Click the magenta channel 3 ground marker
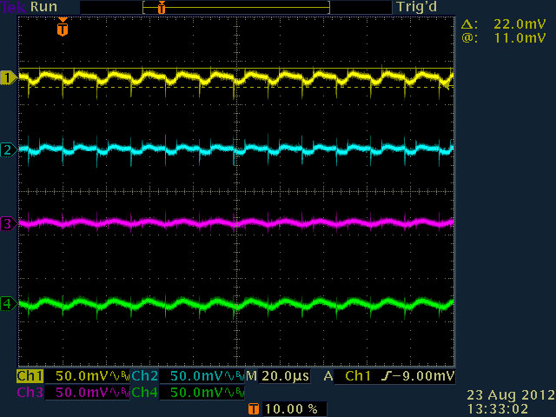 pos(9,224)
